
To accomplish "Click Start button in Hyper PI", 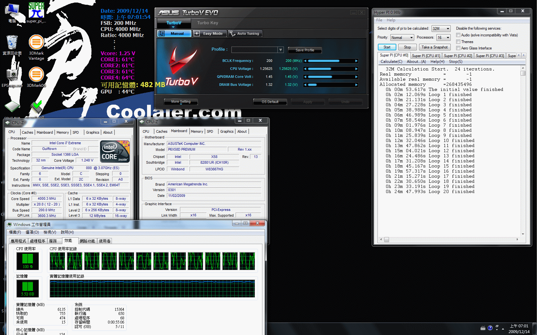I will coord(387,47).
